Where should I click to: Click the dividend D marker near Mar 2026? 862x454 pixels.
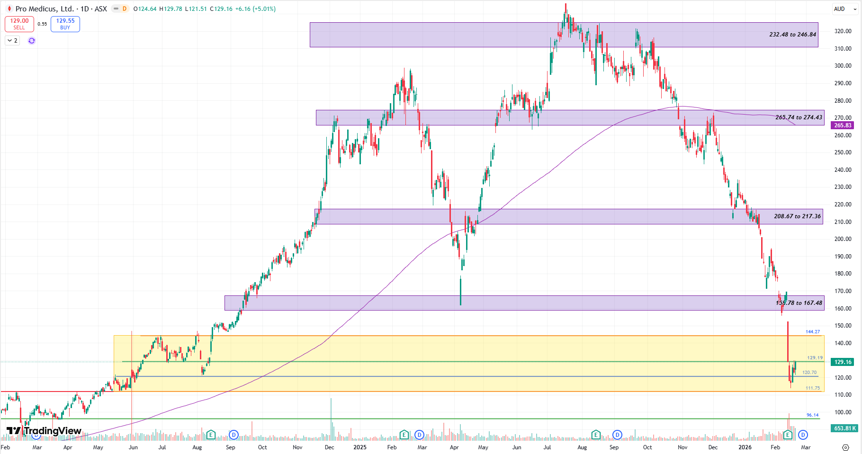tap(803, 435)
